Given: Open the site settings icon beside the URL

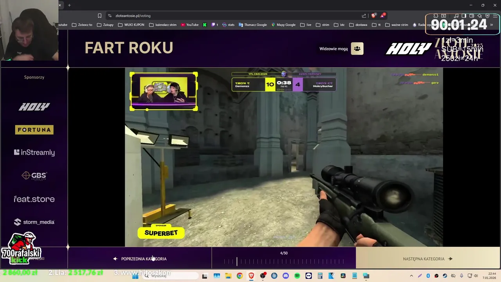Looking at the screenshot, I should (x=110, y=16).
